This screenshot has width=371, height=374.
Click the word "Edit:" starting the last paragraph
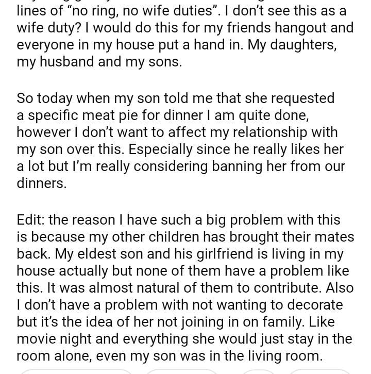pos(31,220)
